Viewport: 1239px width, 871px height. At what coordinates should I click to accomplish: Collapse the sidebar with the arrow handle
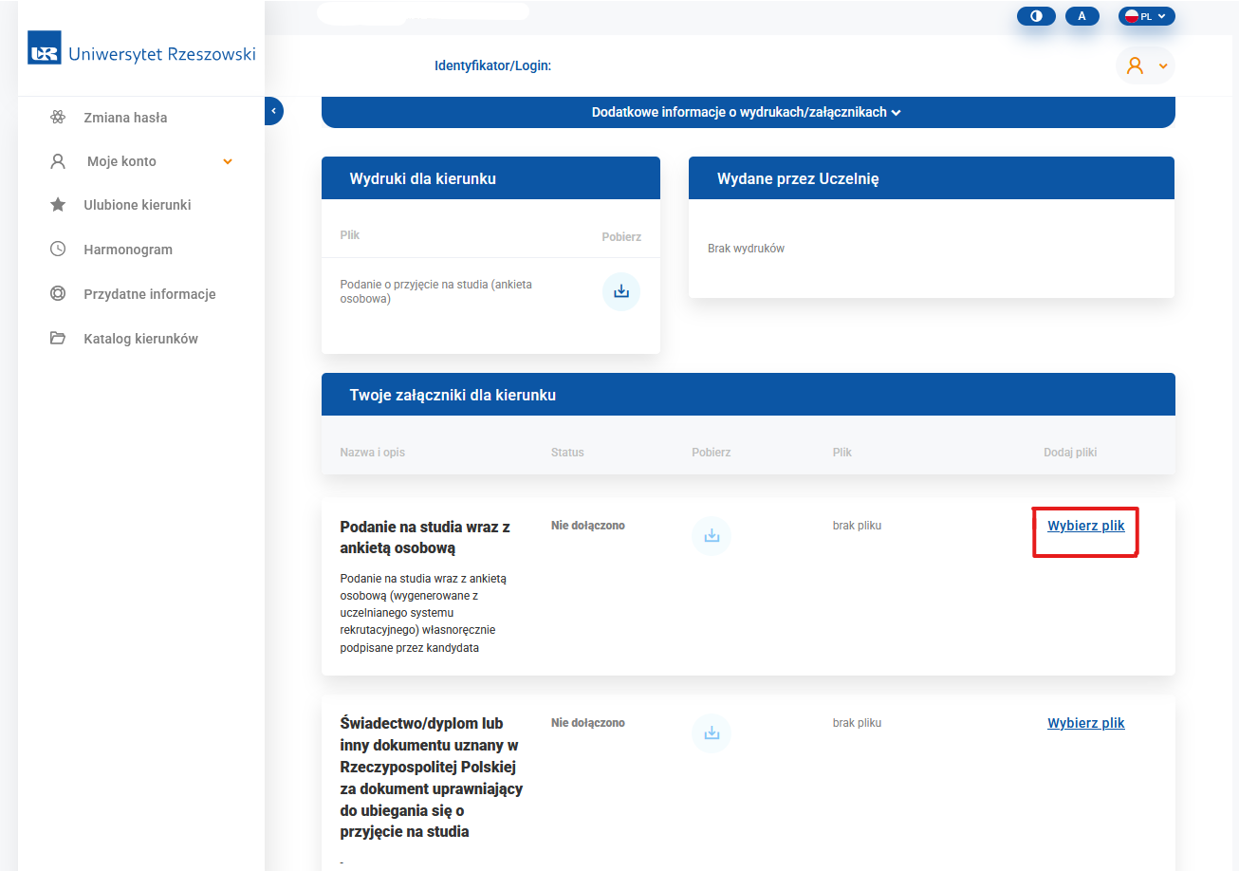point(273,111)
